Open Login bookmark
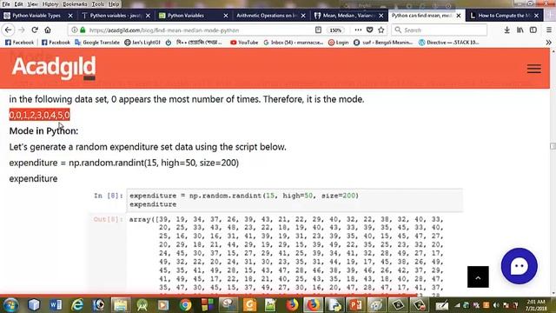 click(338, 43)
